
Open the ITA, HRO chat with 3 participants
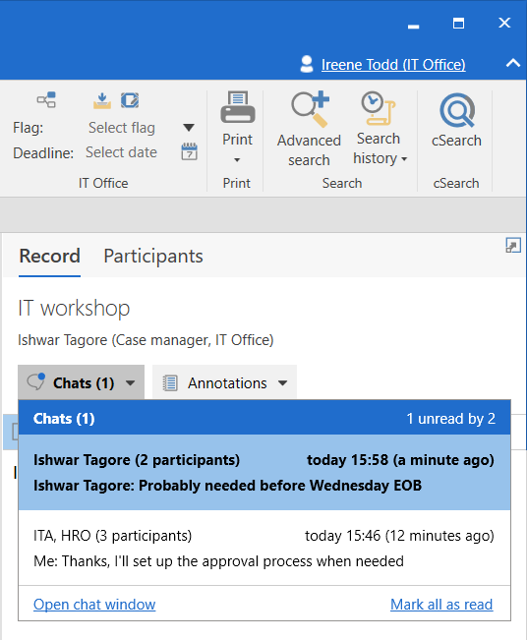pyautogui.click(x=264, y=549)
